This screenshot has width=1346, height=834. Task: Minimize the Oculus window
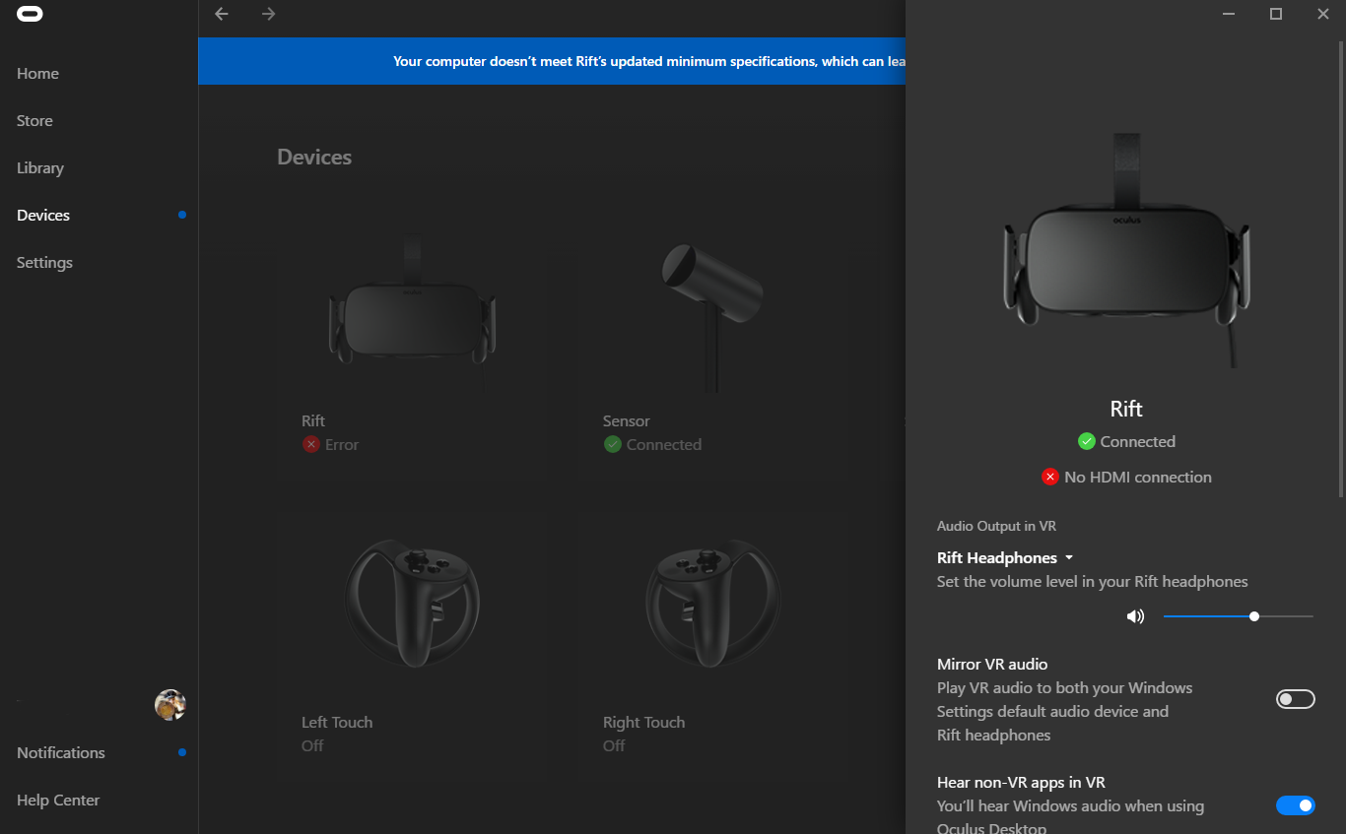point(1229,14)
